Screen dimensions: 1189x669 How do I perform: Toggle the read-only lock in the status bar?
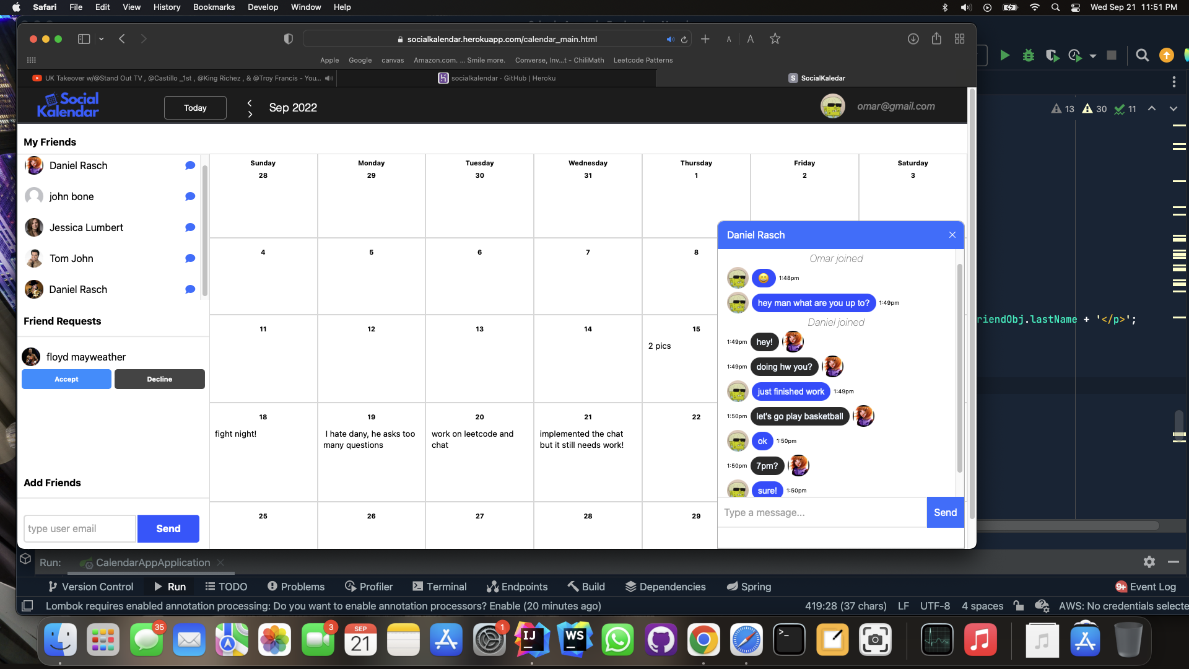point(1019,606)
